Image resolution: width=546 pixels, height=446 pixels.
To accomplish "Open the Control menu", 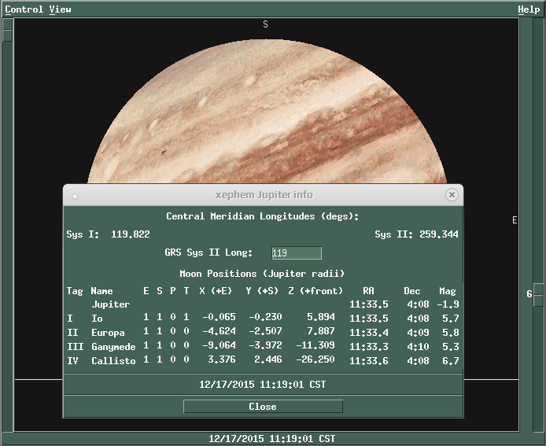I will (24, 9).
